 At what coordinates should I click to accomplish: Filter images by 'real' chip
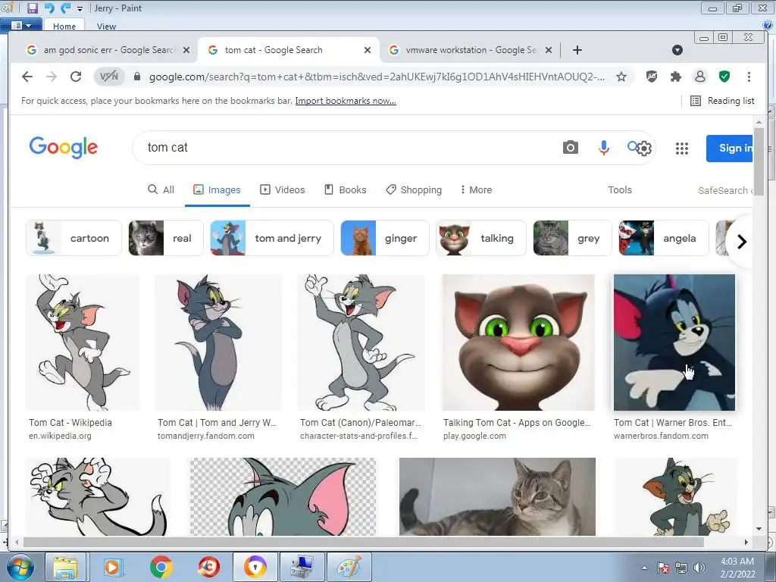click(166, 238)
